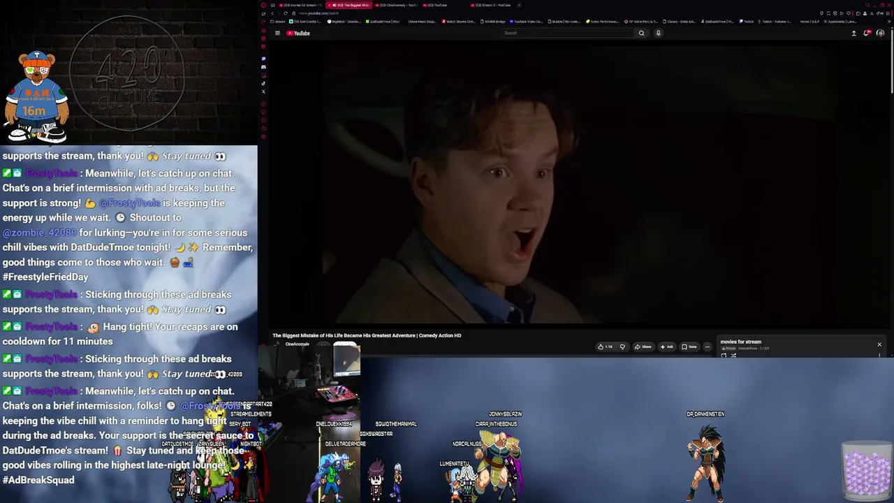Click the bear mascot with 16m timer
This screenshot has height=503, width=894.
(x=36, y=96)
